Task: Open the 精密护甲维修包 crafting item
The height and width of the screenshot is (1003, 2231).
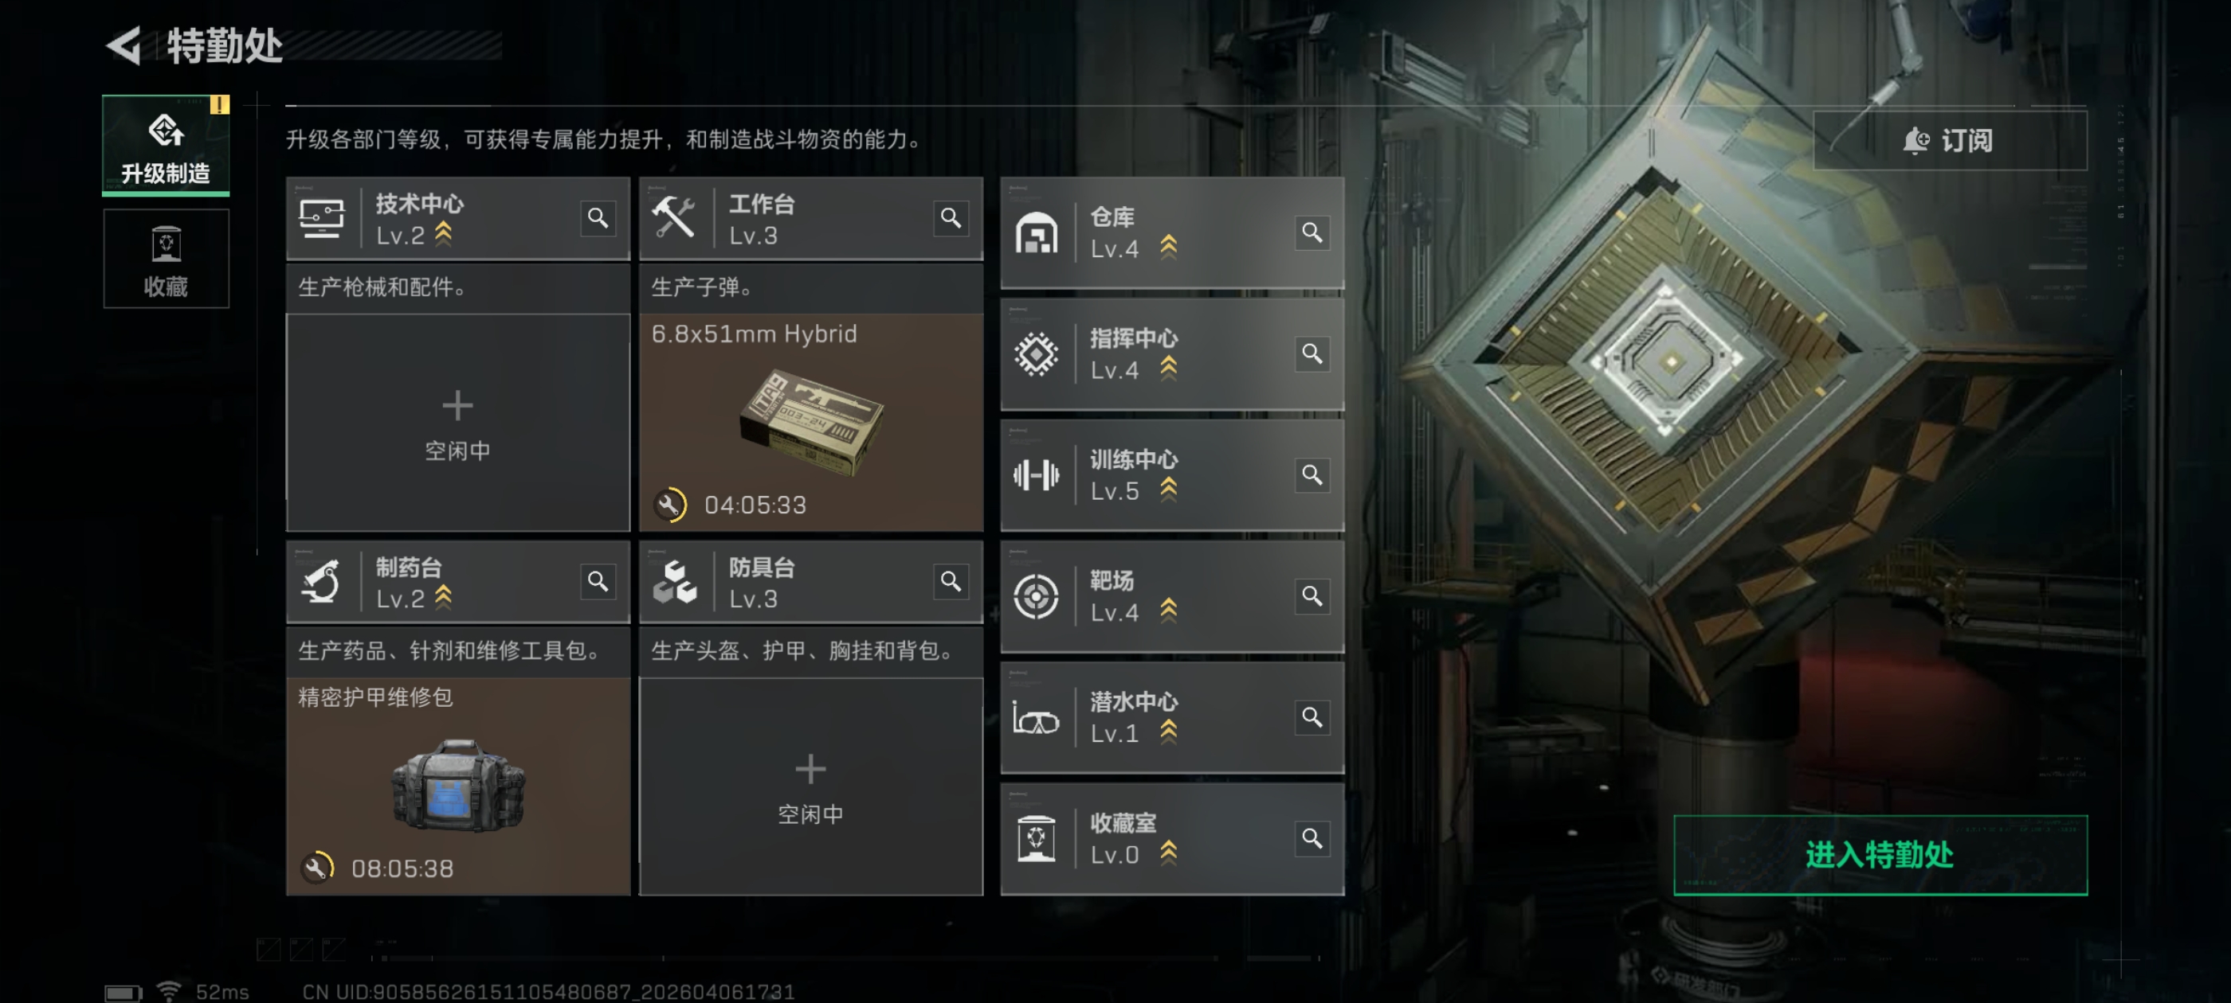Action: pyautogui.click(x=457, y=786)
